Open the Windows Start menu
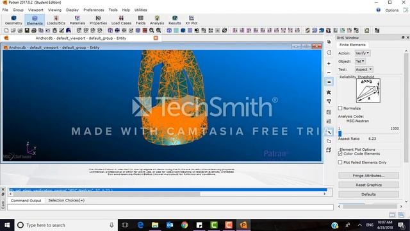 point(7,225)
